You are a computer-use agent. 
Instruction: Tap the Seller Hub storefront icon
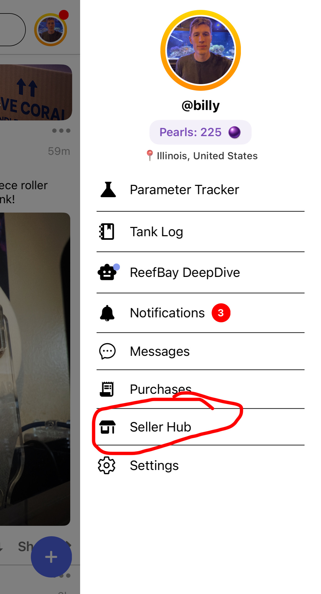107,427
